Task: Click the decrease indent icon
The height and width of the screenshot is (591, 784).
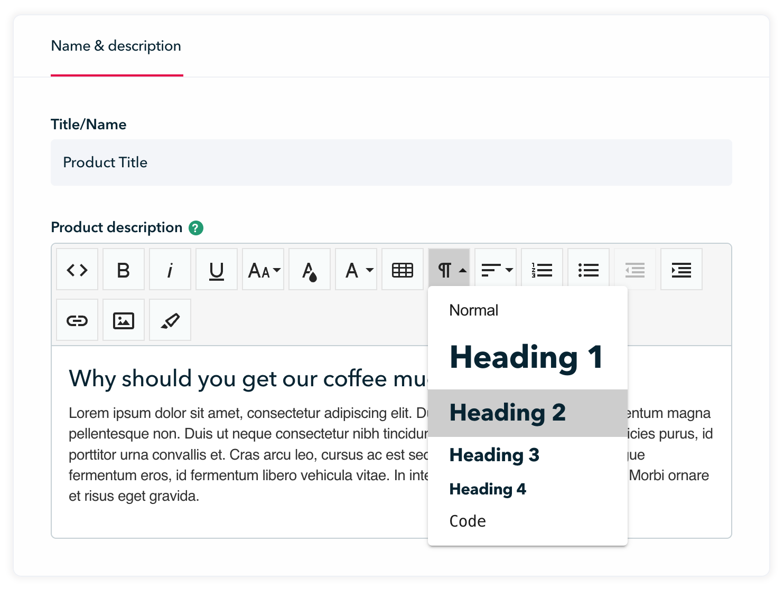Action: click(635, 270)
